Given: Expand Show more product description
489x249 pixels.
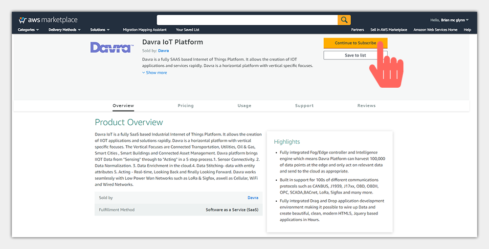Looking at the screenshot, I should pos(155,73).
